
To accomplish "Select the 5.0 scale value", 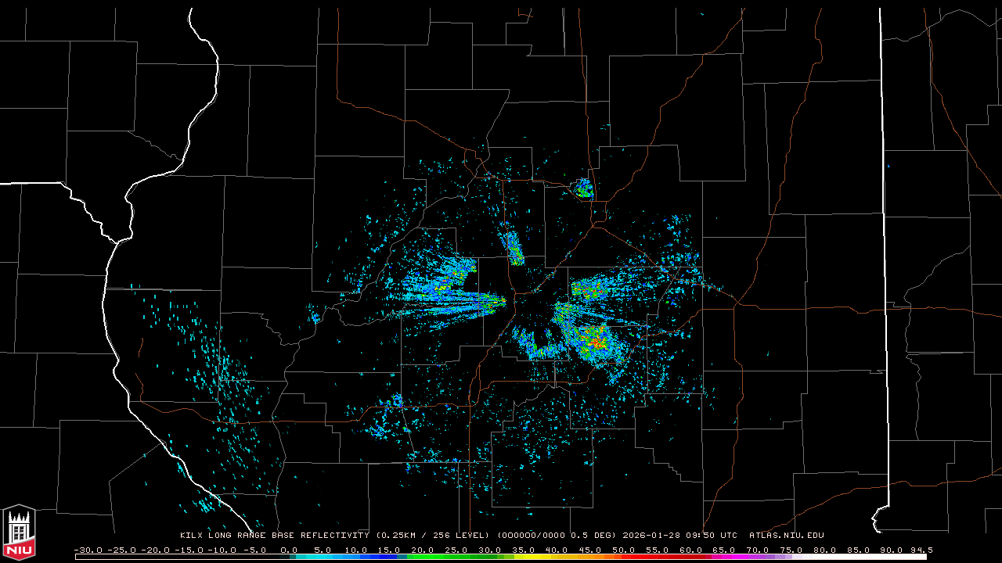I will click(x=322, y=550).
